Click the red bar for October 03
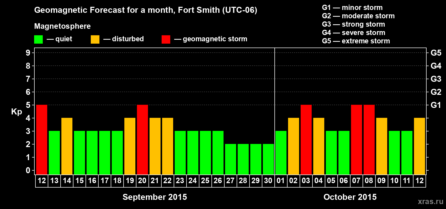The width and height of the screenshot is (446, 209). pyautogui.click(x=306, y=140)
